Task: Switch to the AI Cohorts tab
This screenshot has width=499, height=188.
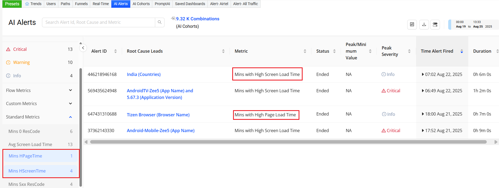Action: point(141,4)
